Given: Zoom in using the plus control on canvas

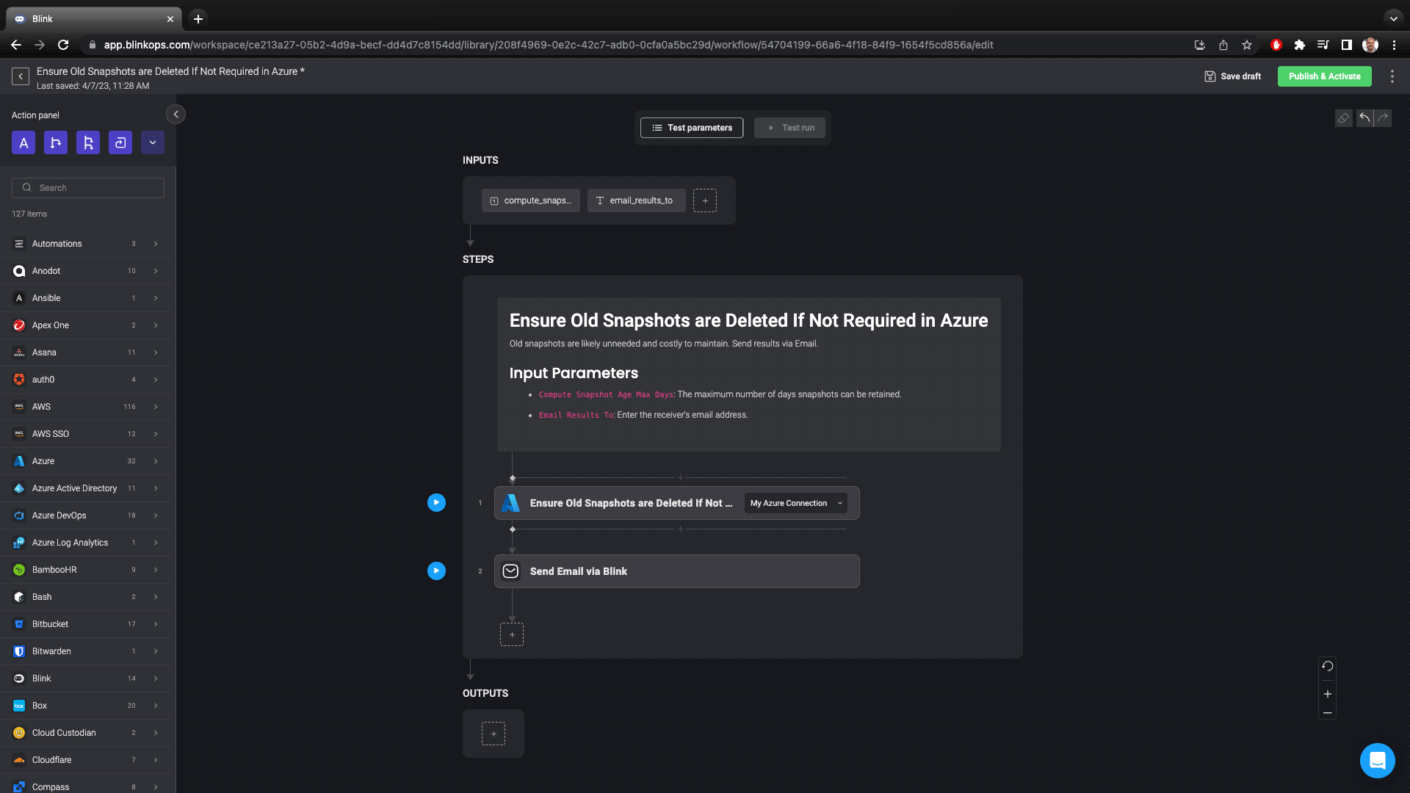Looking at the screenshot, I should coord(1328,693).
